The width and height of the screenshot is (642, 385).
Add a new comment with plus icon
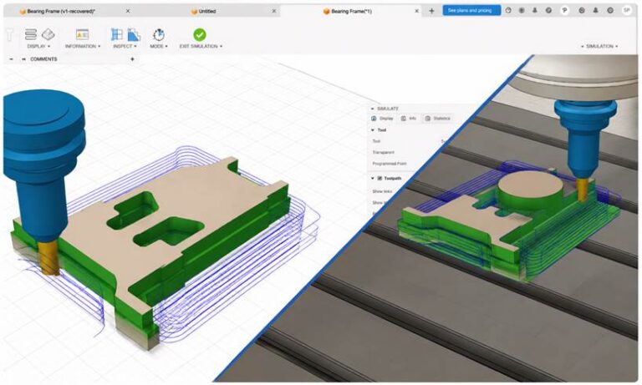click(132, 59)
